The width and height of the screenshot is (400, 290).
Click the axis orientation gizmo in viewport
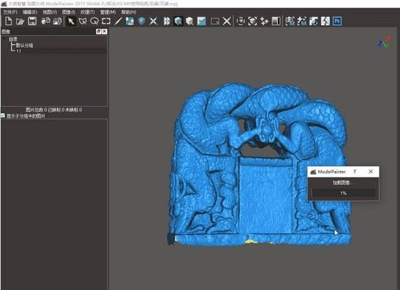tap(385, 42)
